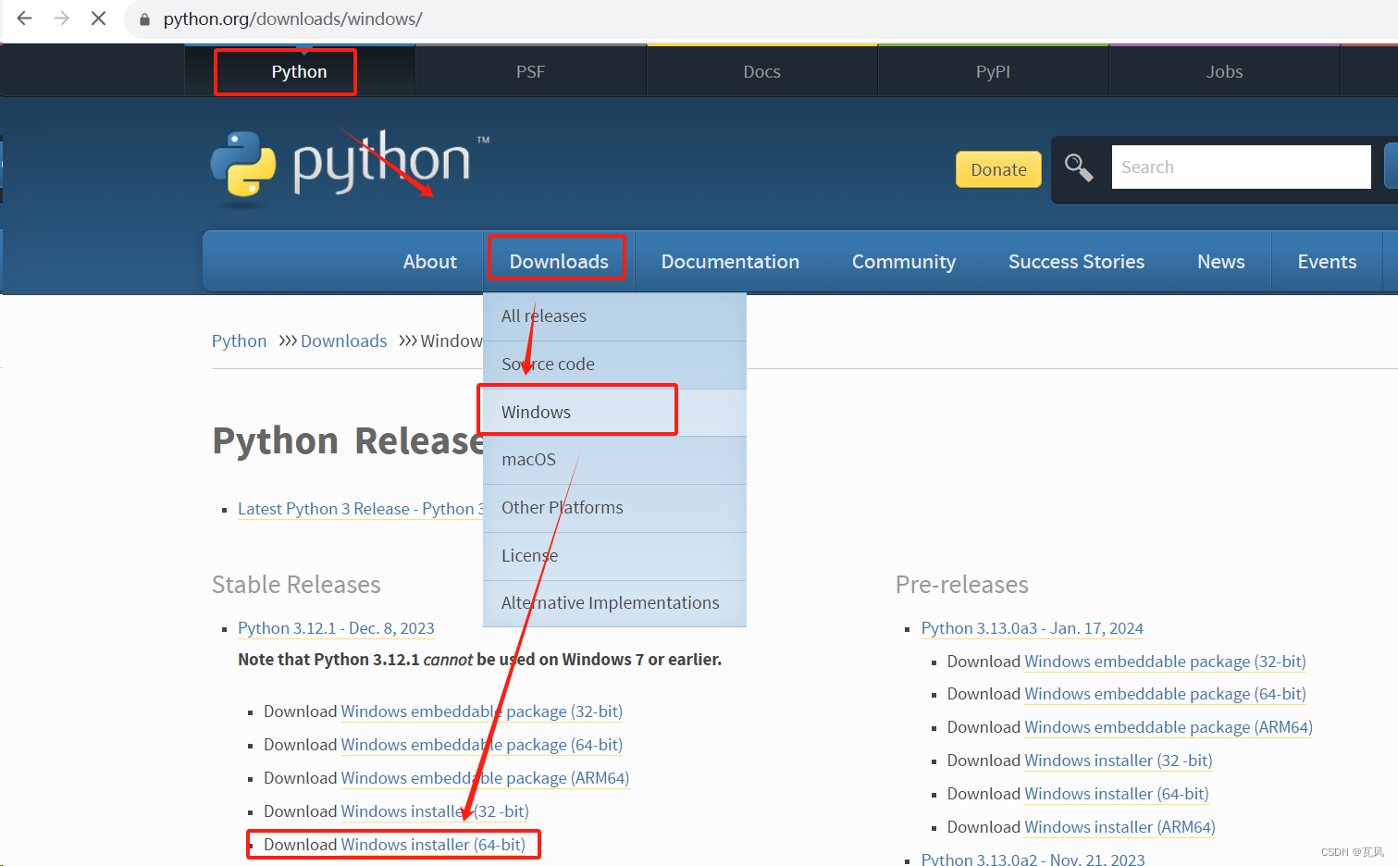Open the Success Stories menu
The height and width of the screenshot is (866, 1398).
pyautogui.click(x=1076, y=262)
